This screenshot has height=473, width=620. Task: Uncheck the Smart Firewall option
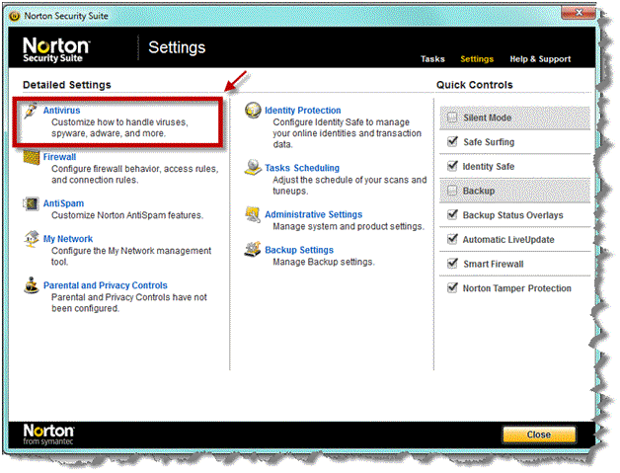click(x=452, y=264)
